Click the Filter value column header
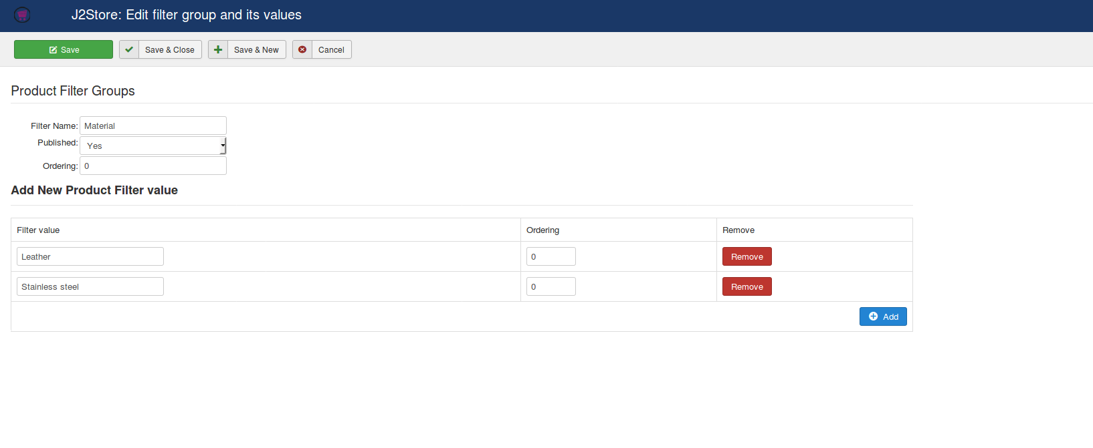 [x=38, y=230]
